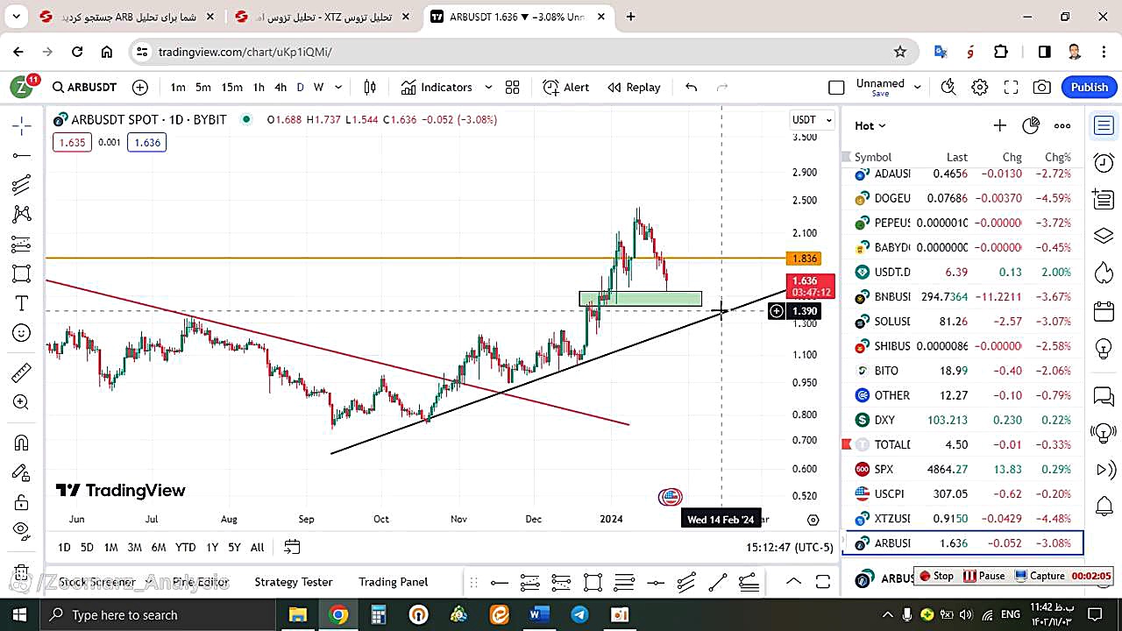Select SPX row in watchlist
Viewport: 1122px width, 631px height.
(x=962, y=469)
